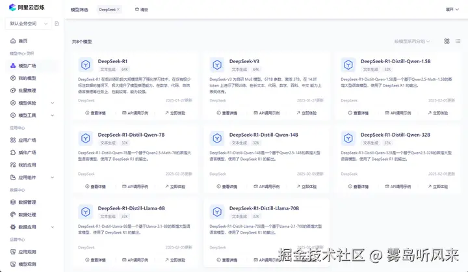View details for DeepSeek-R1-Distill-Qwen-14B
Viewport: 468px width, 272px height.
tap(227, 187)
